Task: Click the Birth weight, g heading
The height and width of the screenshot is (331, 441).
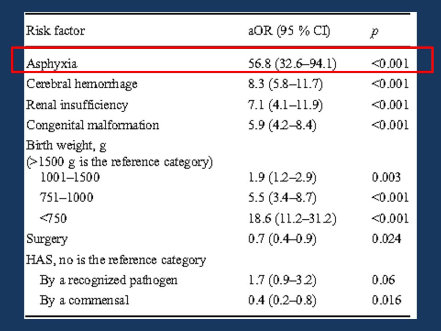Action: point(66,146)
